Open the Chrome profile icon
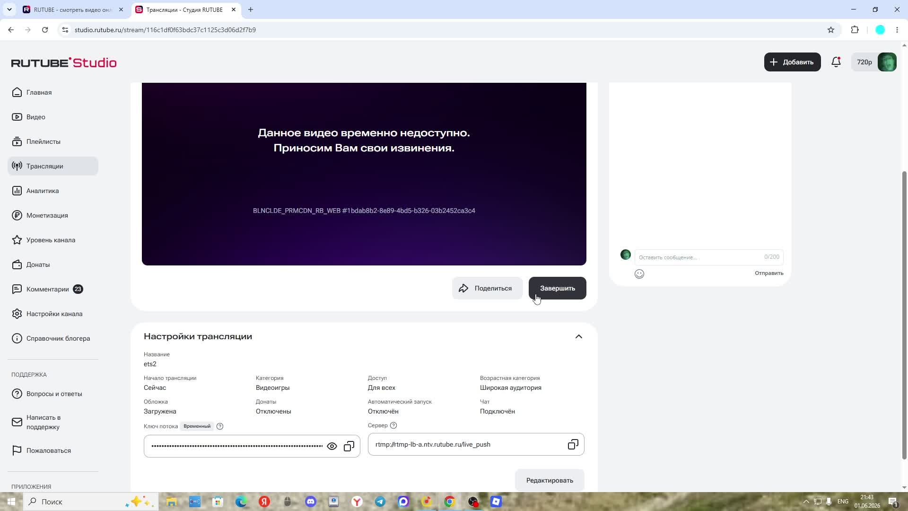The image size is (908, 511). (880, 30)
